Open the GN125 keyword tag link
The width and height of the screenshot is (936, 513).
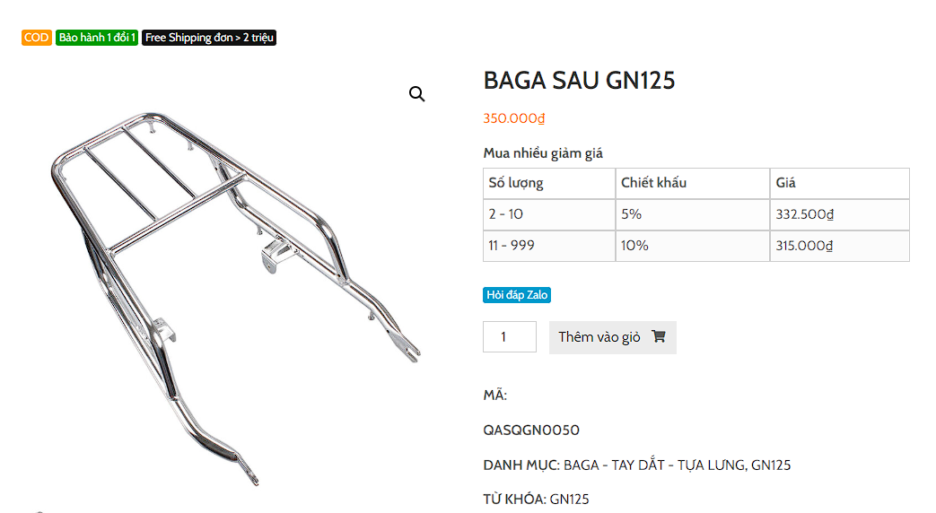[x=569, y=500]
